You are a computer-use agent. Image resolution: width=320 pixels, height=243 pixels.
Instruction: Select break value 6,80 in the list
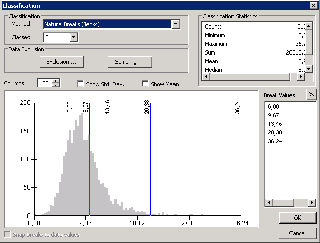[x=274, y=106]
